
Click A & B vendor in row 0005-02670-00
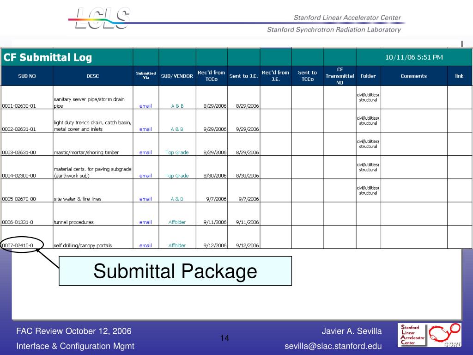pos(177,199)
